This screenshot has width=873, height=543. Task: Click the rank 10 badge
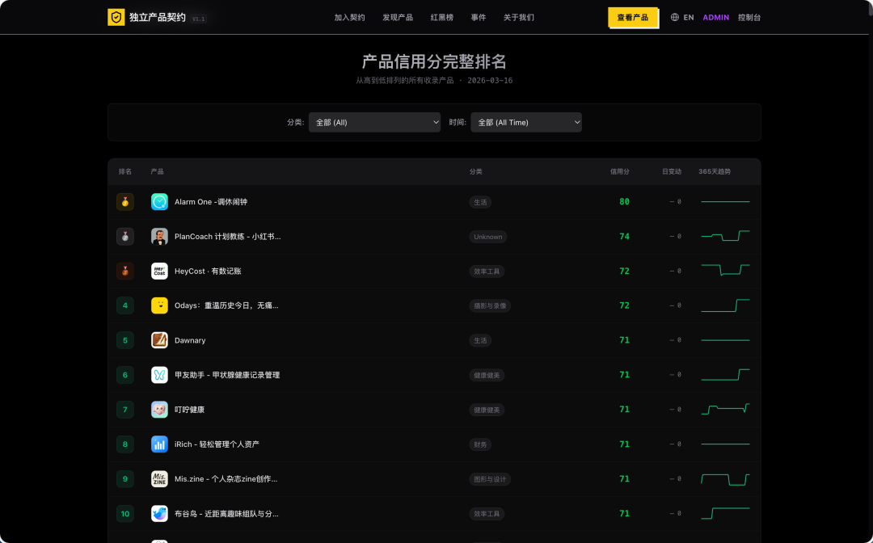pos(124,514)
